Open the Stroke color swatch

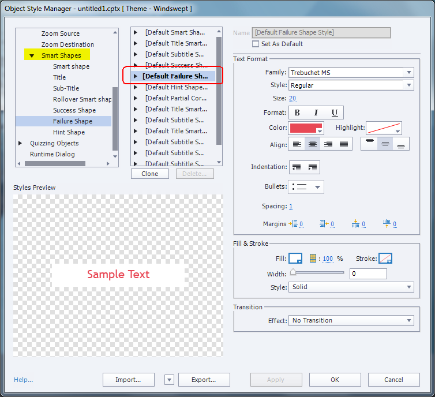(x=385, y=259)
